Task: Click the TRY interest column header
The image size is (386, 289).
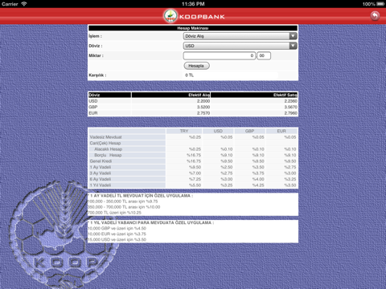Action: [184, 131]
